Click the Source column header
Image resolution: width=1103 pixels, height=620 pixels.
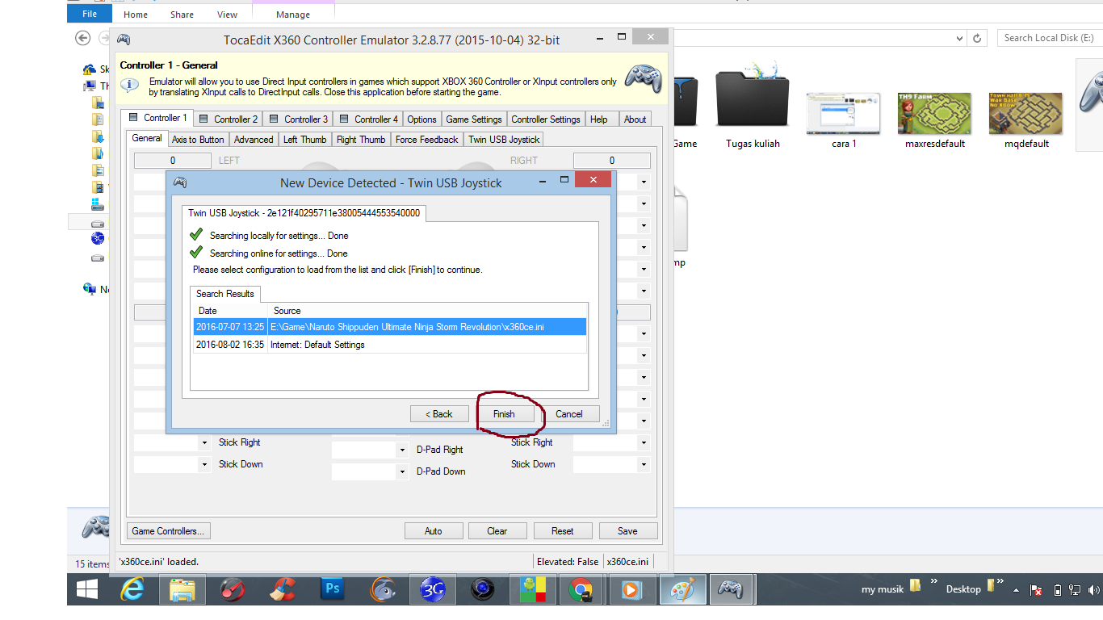pos(427,311)
